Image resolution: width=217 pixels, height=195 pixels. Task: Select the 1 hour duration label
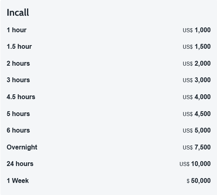[x=17, y=30]
